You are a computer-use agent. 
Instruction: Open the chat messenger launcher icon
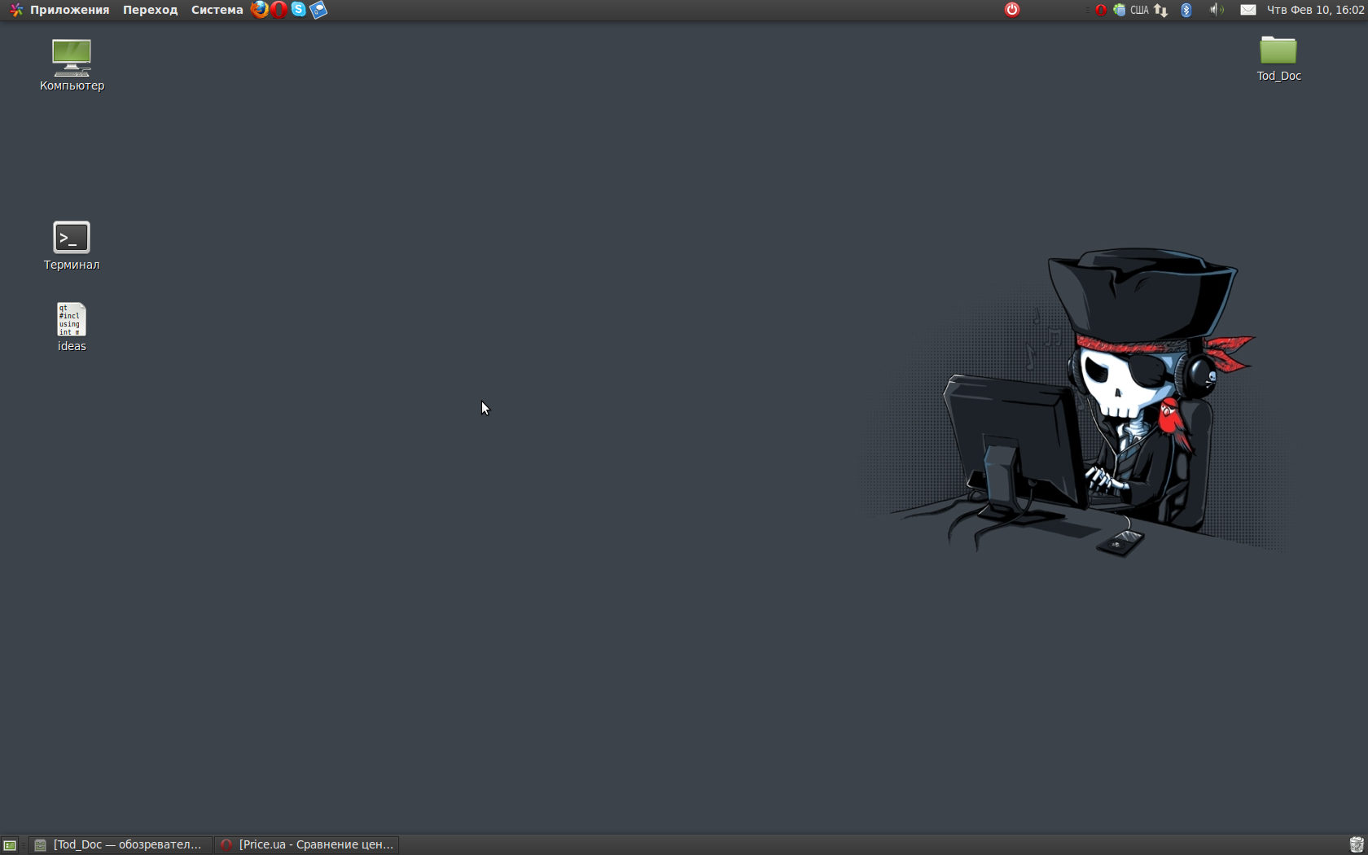tap(318, 10)
